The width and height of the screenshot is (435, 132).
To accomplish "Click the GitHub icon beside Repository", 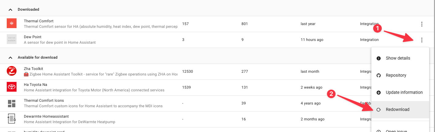I will 379,75.
